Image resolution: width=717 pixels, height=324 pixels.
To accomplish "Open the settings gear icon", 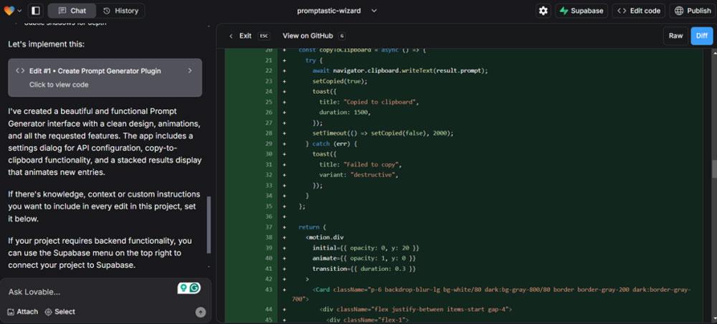I will 543,11.
